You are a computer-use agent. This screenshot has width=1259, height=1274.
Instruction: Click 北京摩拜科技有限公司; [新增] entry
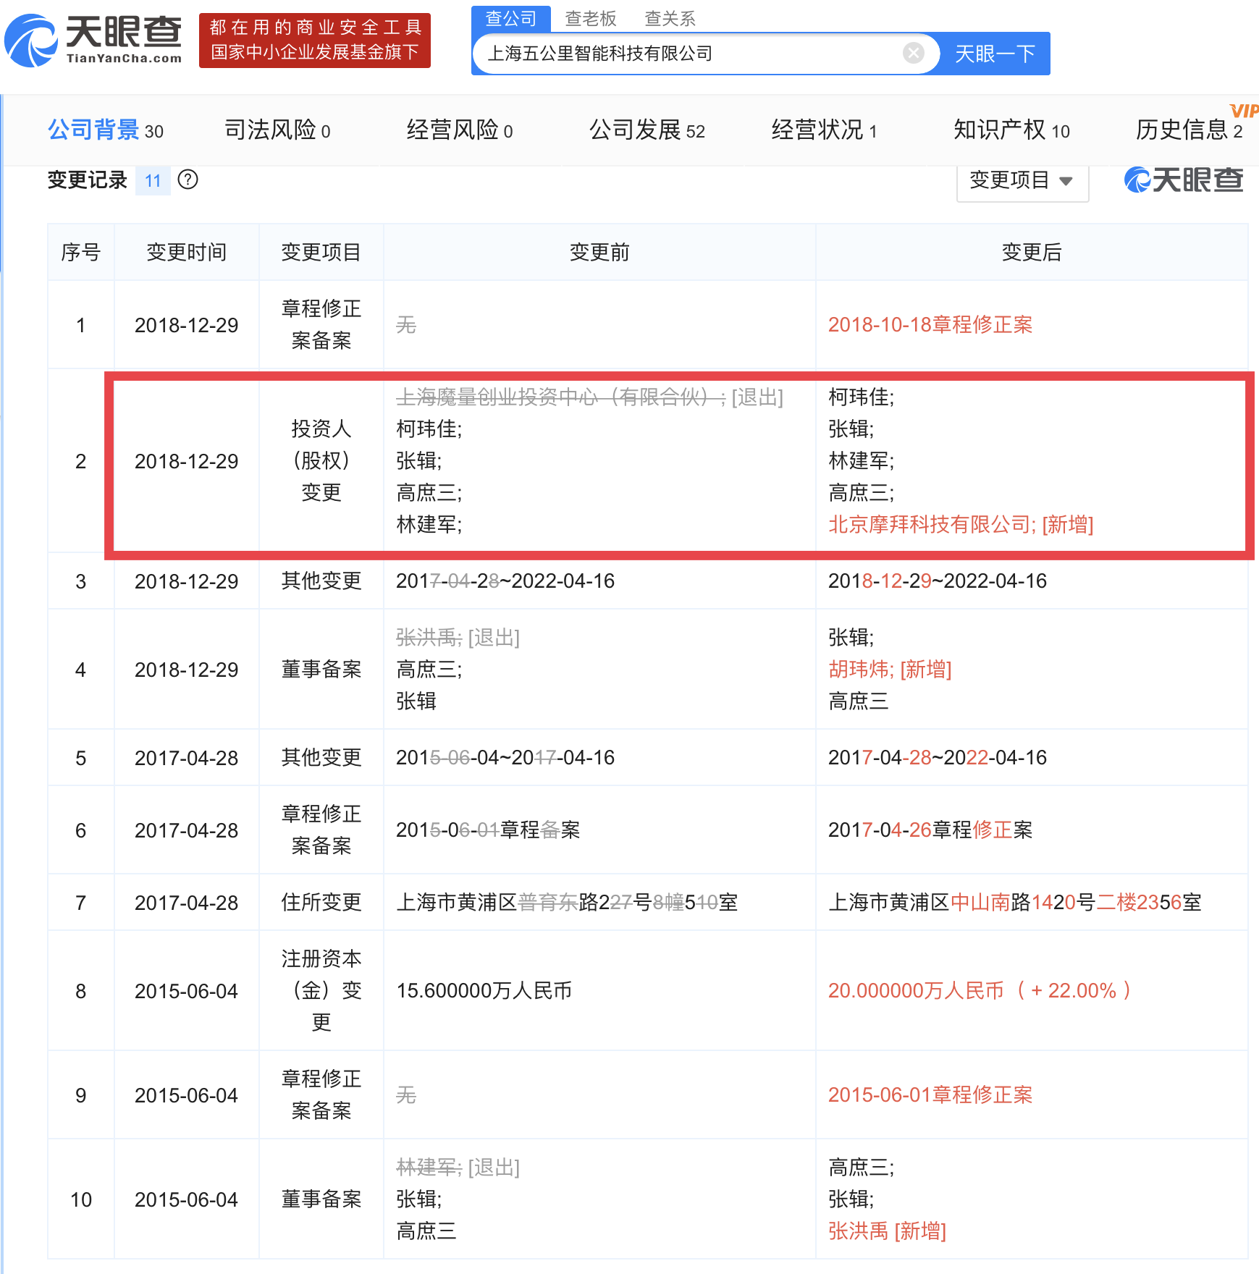pyautogui.click(x=961, y=524)
